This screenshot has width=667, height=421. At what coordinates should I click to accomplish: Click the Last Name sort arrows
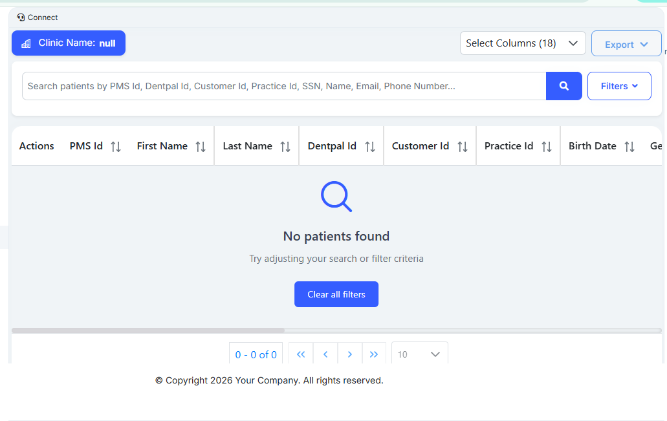click(285, 147)
